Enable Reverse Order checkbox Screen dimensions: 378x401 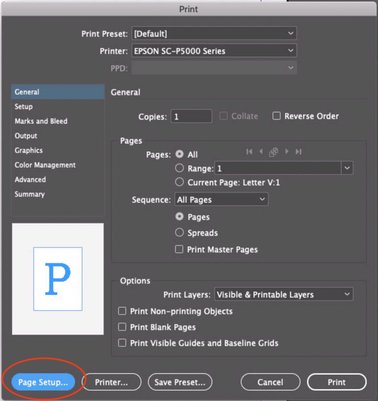coord(277,116)
